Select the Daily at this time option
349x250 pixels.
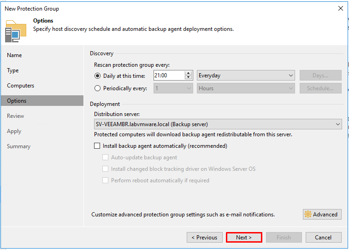97,76
